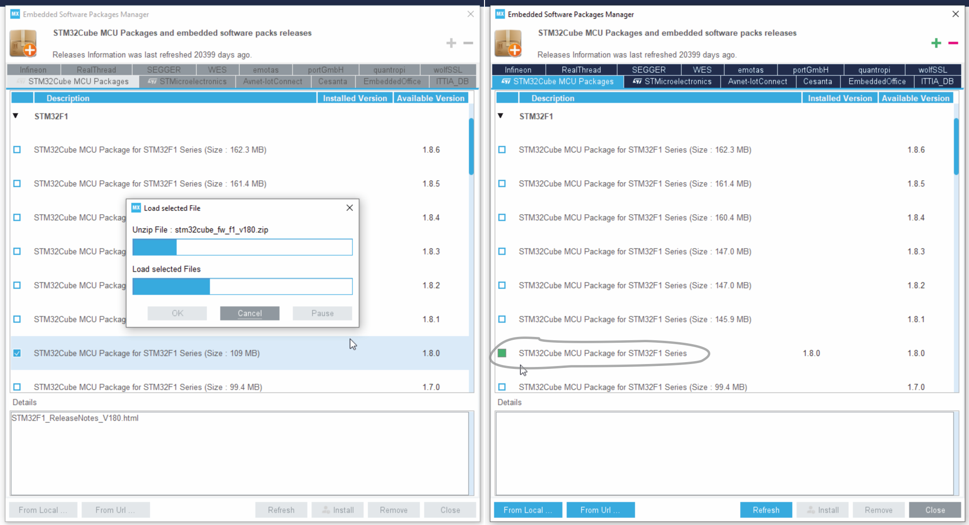Select the WES tab in the right window
The width and height of the screenshot is (969, 525).
702,70
